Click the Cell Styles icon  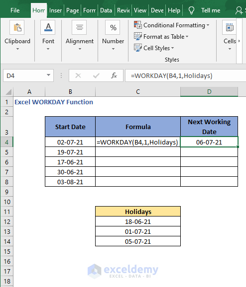(137, 48)
